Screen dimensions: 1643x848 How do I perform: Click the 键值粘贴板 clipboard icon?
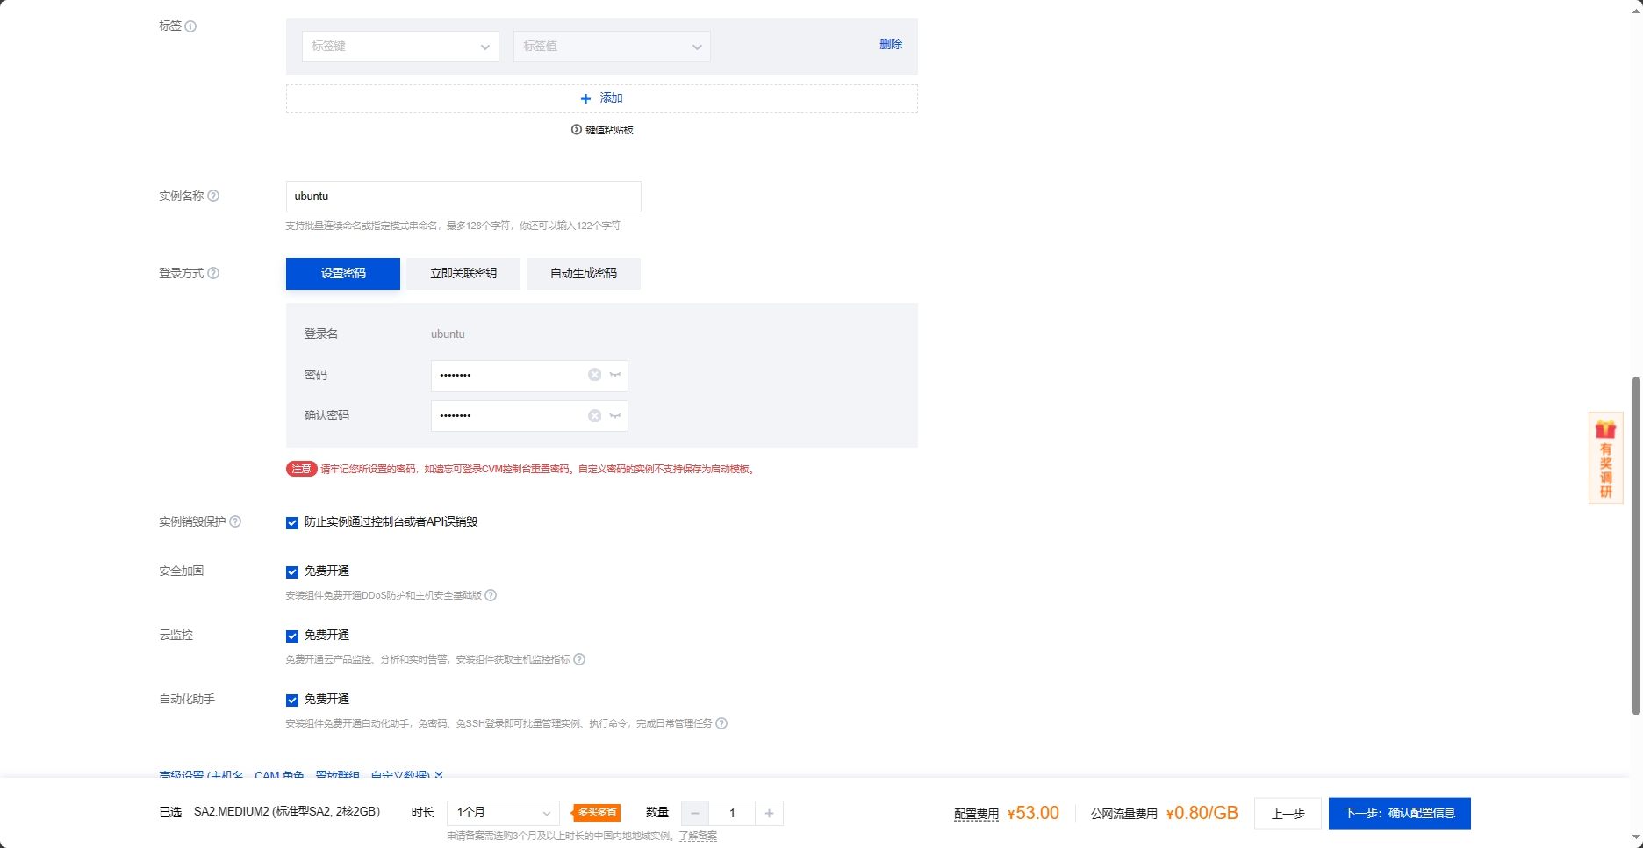coord(577,130)
